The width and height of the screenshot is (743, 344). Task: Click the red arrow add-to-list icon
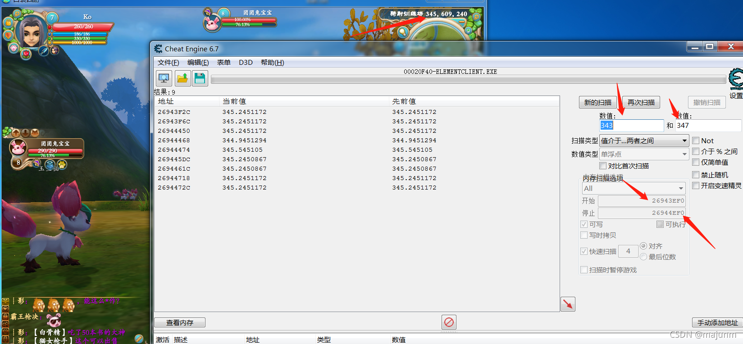click(568, 304)
